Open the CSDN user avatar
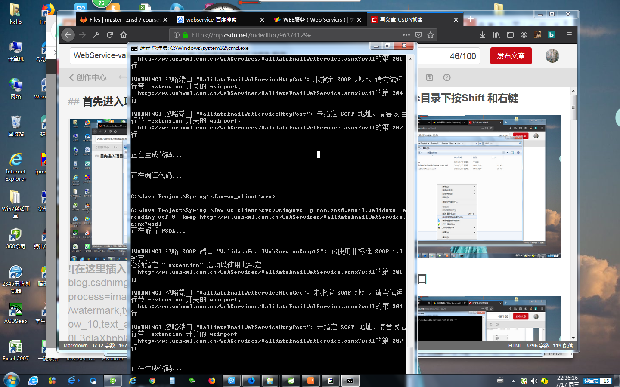The height and width of the screenshot is (387, 620). click(x=552, y=56)
